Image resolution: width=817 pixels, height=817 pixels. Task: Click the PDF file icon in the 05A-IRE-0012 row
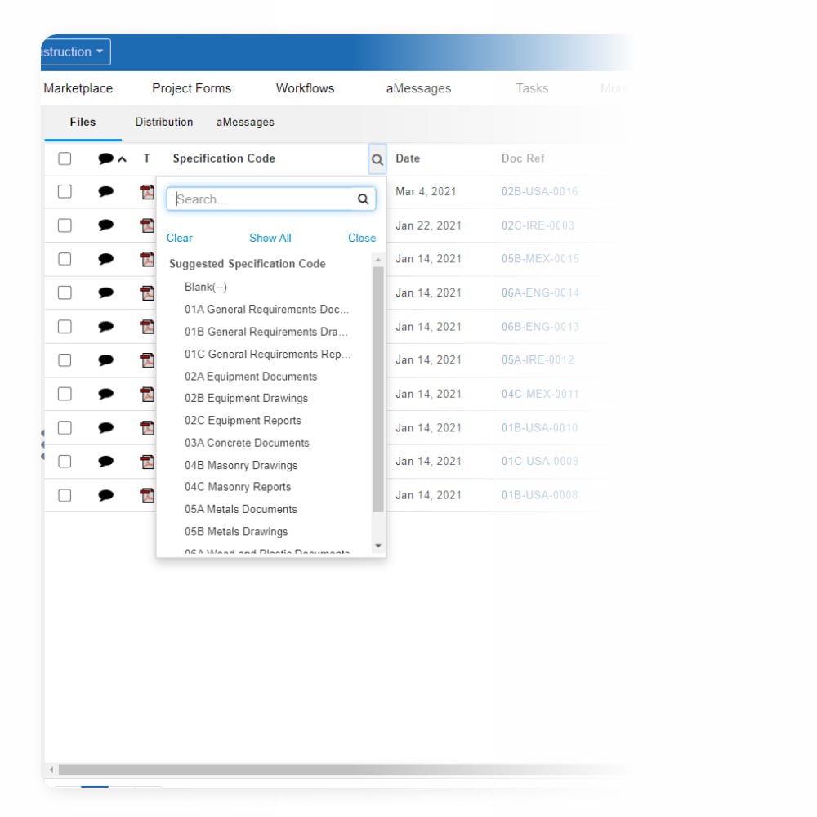pyautogui.click(x=147, y=360)
